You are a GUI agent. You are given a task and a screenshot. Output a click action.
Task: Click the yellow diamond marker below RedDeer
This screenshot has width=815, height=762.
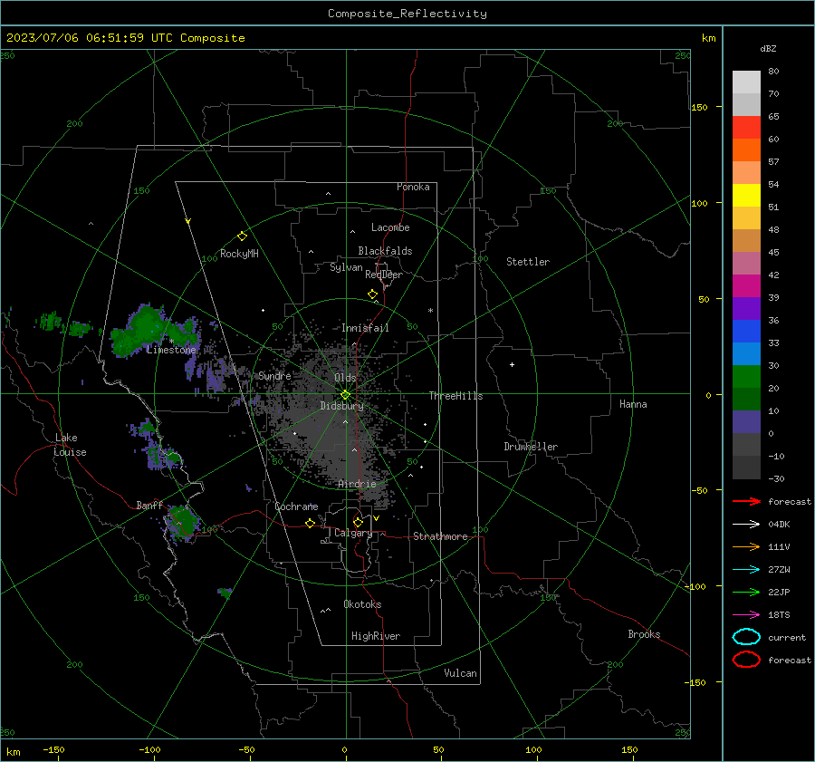tap(372, 294)
